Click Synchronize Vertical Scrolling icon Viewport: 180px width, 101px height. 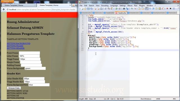pos(139,9)
